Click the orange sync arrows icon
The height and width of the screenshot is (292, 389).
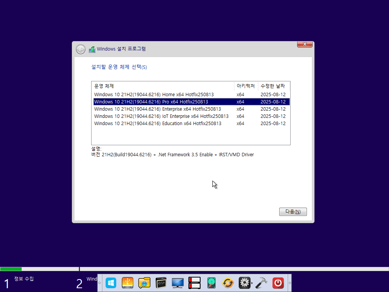point(228,283)
